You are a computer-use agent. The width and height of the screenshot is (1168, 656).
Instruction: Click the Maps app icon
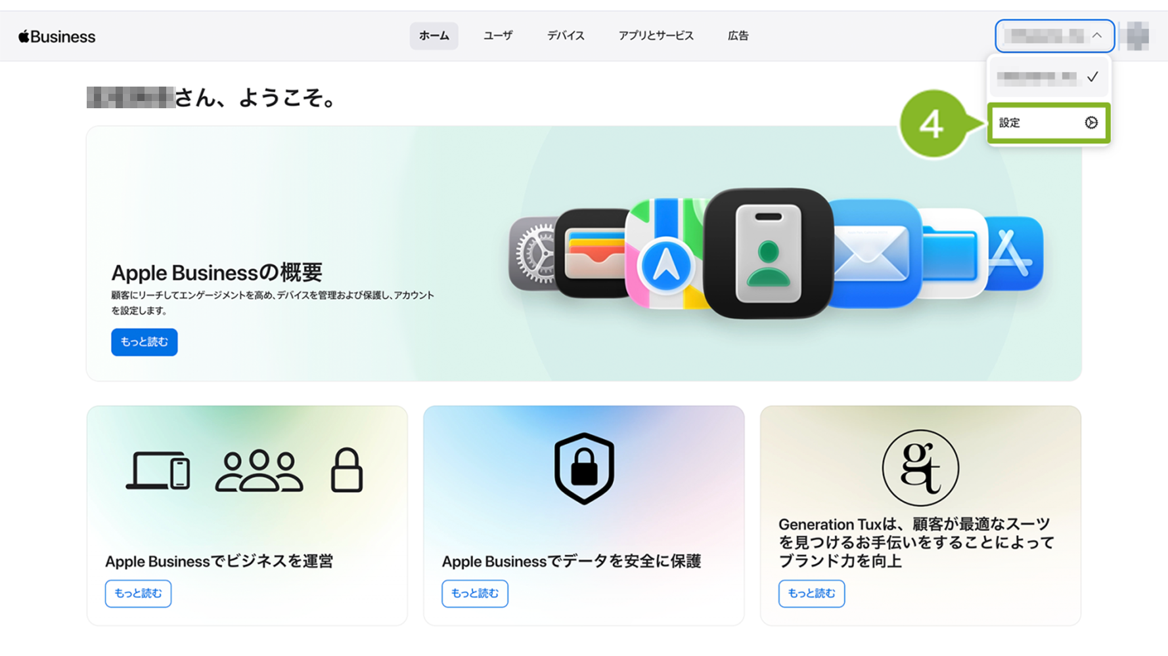click(x=665, y=254)
